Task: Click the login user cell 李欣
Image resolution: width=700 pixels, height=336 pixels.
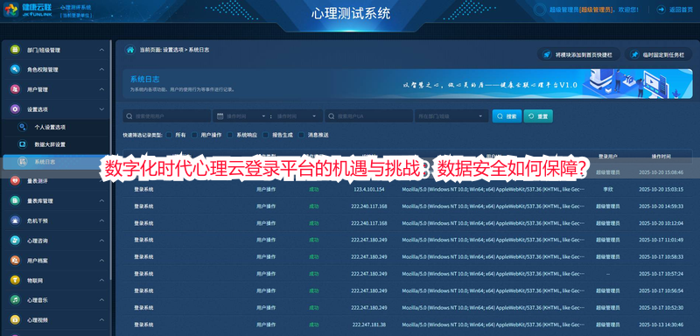Action: (x=607, y=189)
